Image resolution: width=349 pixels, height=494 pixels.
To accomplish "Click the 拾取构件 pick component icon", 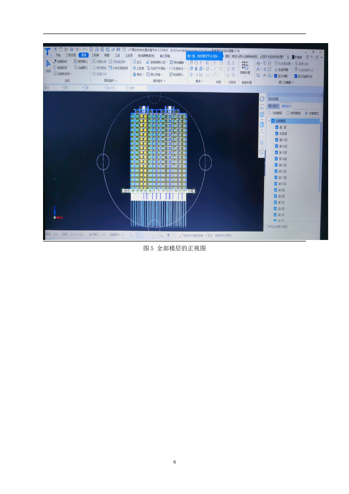I will tap(55, 61).
